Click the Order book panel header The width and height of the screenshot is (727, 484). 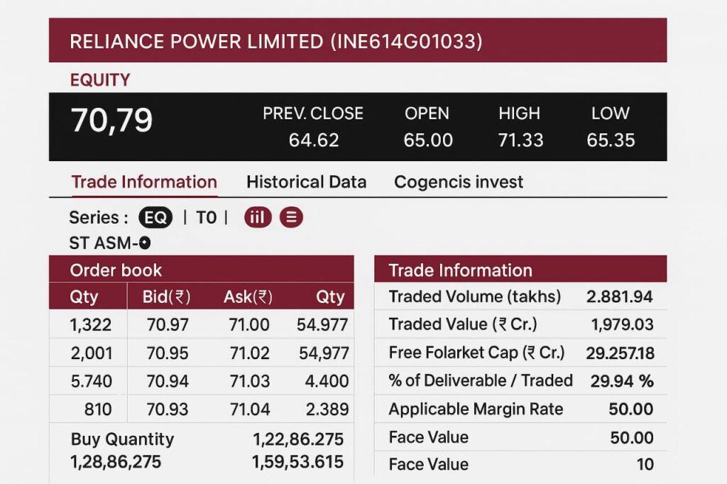201,270
